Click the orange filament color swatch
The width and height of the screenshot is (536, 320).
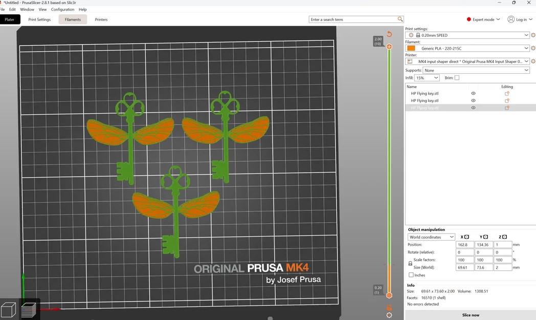[x=411, y=48]
